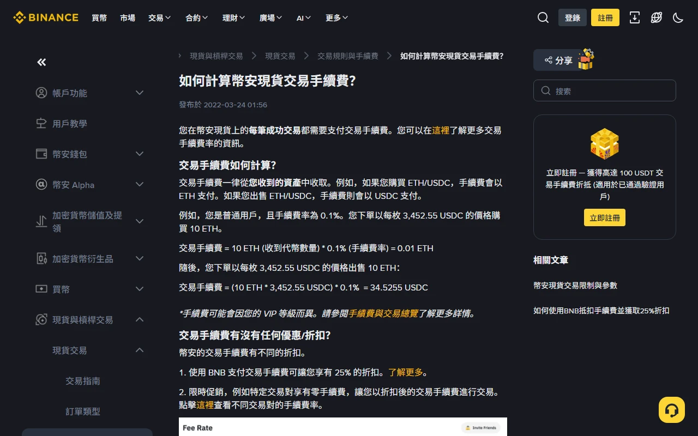Expand 加密貨幣衍生品 chevron
698x436 pixels.
(x=140, y=258)
